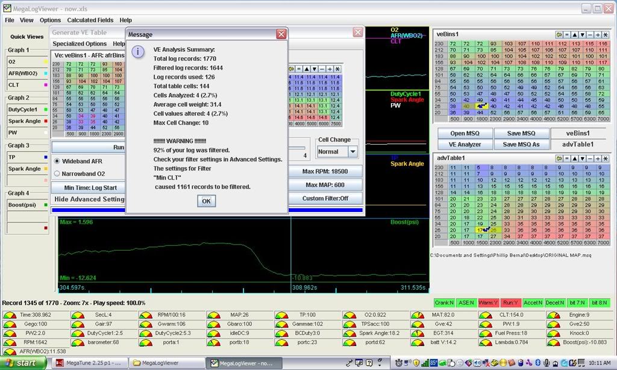Open the Options menu

pos(49,20)
